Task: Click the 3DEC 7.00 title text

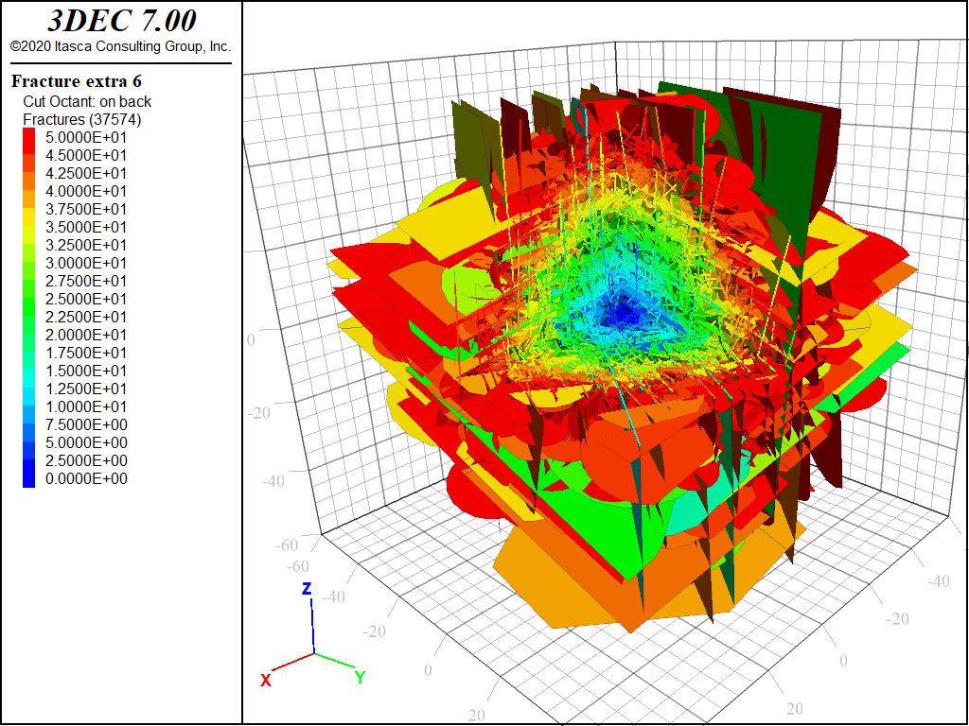Action: point(122,21)
